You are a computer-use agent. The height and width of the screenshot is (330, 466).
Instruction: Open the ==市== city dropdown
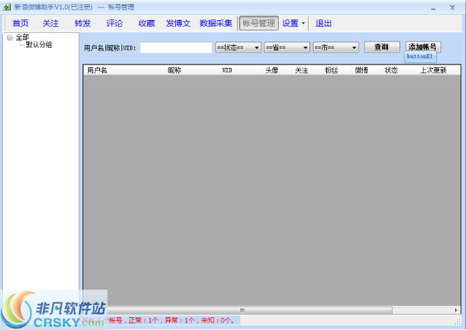click(336, 48)
